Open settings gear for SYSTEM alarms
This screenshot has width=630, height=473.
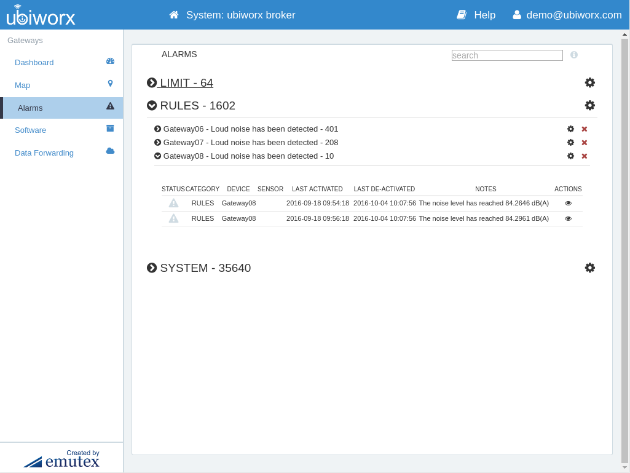[x=590, y=268]
